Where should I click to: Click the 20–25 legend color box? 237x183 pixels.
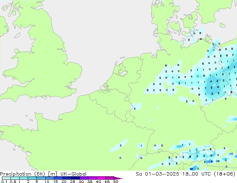[x=67, y=178]
